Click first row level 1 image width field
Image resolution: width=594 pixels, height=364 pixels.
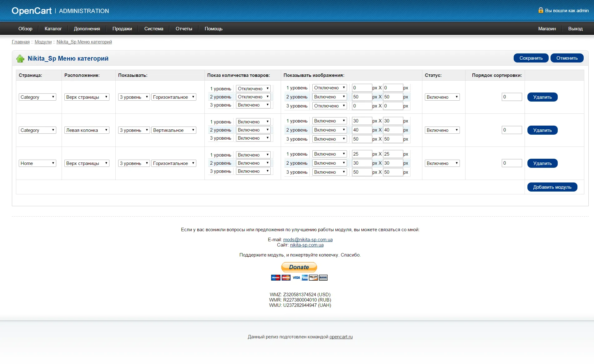click(362, 88)
